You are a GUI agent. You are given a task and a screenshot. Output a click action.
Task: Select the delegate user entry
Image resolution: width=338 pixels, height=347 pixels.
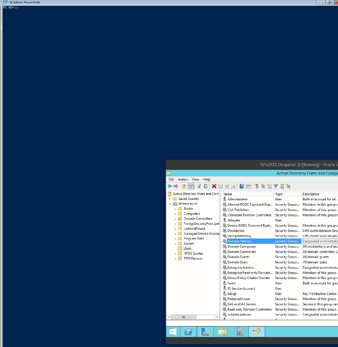233,220
